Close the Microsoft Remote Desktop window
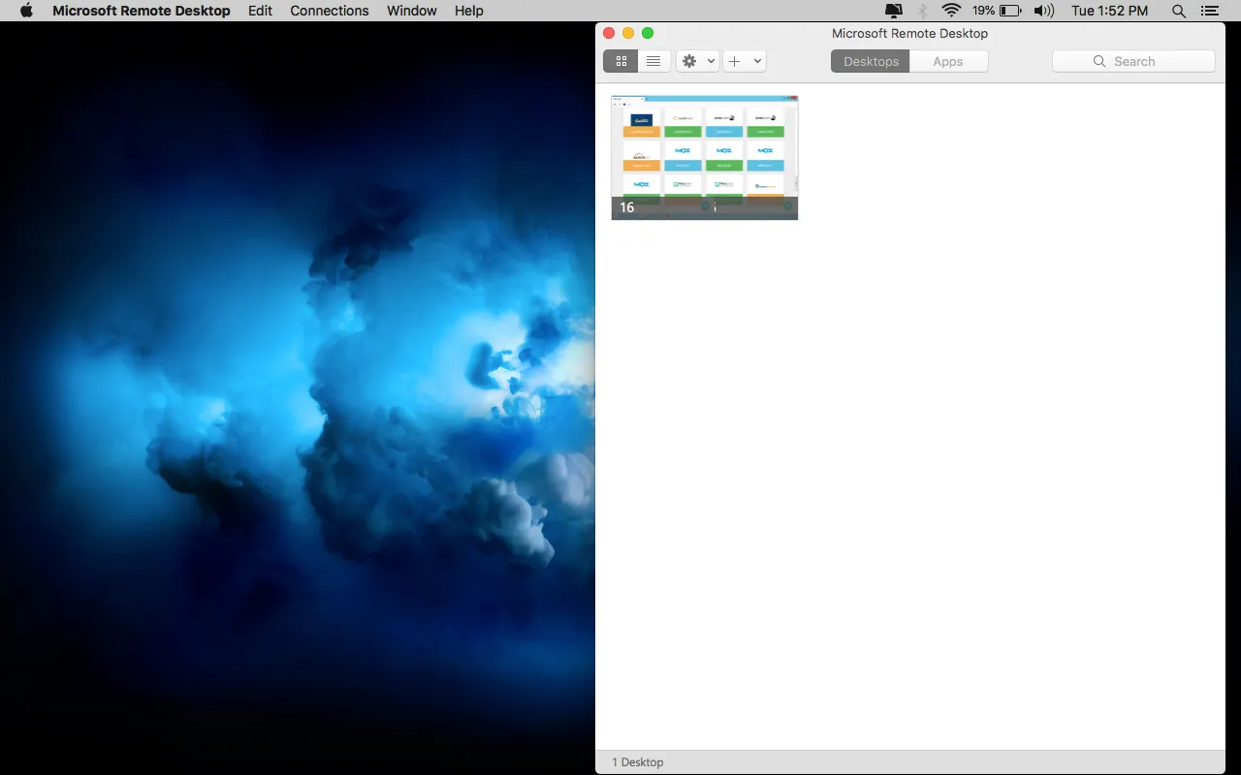Screen dimensions: 1241x775 point(609,33)
